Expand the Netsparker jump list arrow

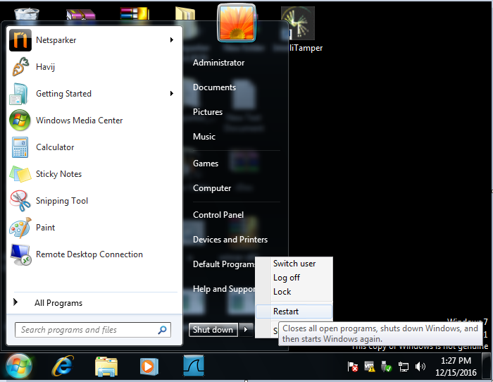click(172, 39)
